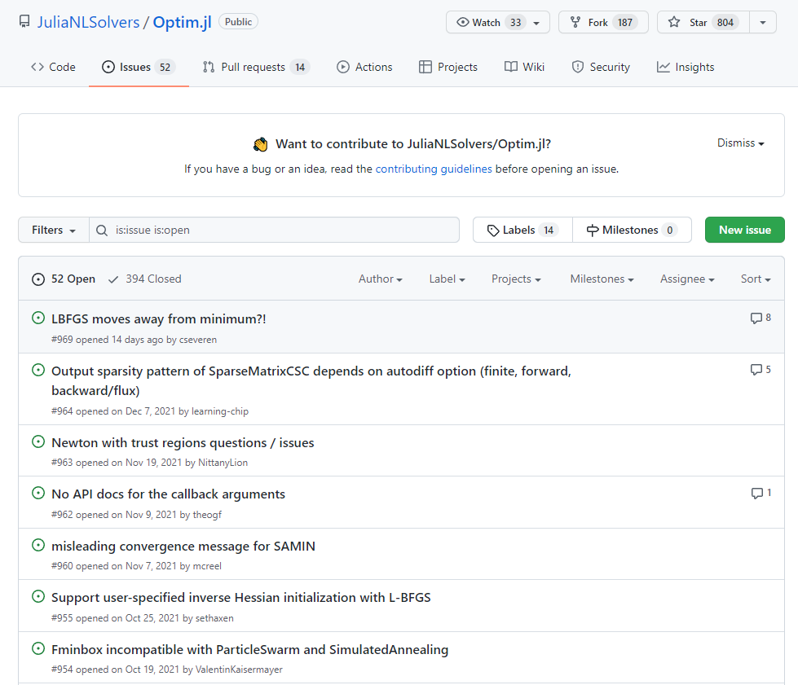Screen dimensions: 798x685
Task: Click the open-issue icon next to SAMIN issue
Action: (37, 545)
